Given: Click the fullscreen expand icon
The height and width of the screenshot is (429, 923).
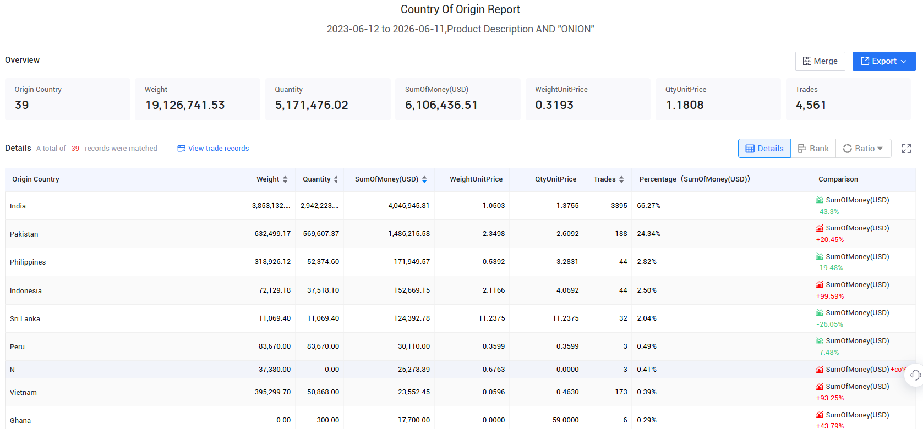Looking at the screenshot, I should coord(906,148).
